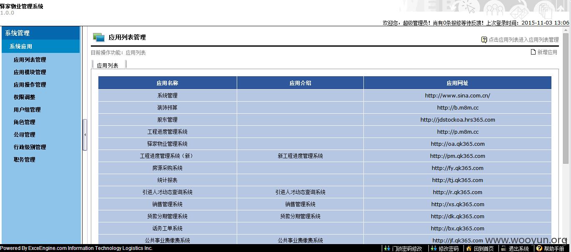The image size is (571, 252).
Task: Open 应用模块管理 in the sidebar
Action: [x=30, y=72]
